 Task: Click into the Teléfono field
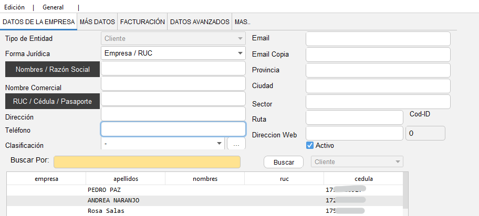tap(173, 129)
